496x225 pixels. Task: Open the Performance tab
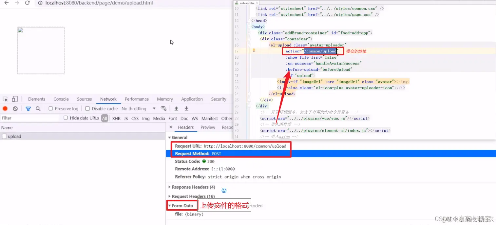[137, 99]
